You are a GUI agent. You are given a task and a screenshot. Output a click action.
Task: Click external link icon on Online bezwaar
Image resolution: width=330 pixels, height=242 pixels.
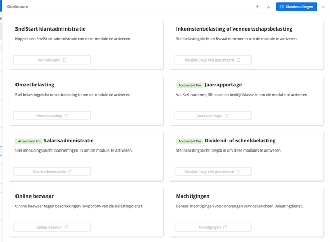66,228
